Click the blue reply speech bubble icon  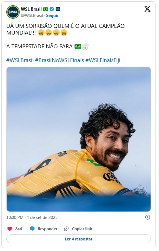(32, 229)
